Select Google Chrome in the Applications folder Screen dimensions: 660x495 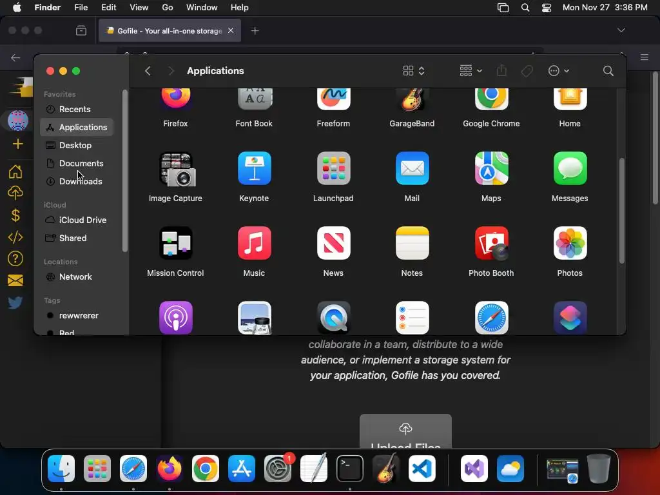(x=491, y=99)
